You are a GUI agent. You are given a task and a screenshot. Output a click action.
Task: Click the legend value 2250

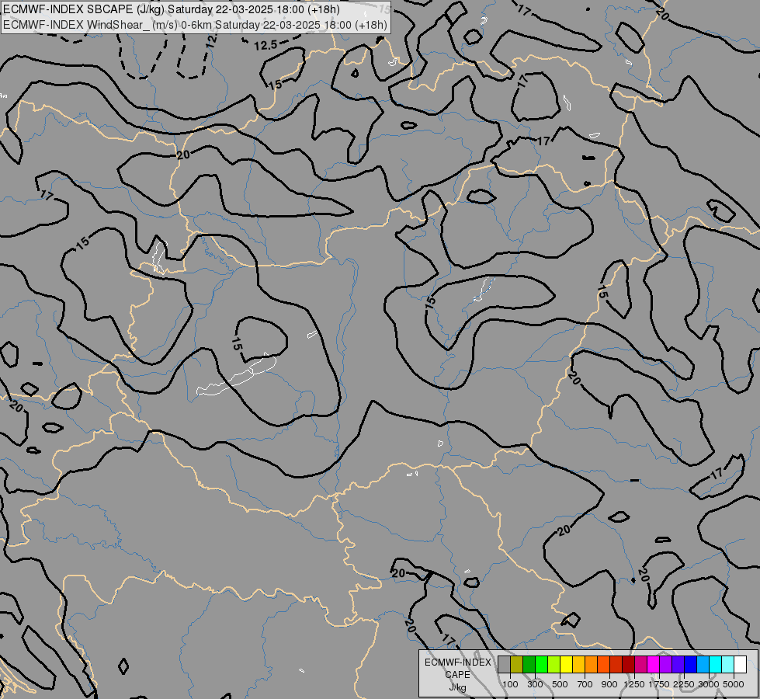[684, 684]
